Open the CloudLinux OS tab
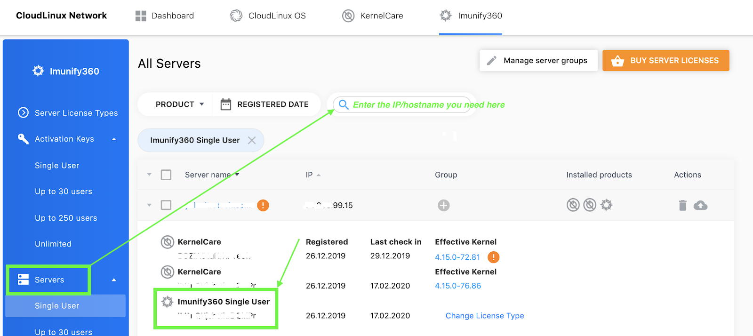 [268, 16]
